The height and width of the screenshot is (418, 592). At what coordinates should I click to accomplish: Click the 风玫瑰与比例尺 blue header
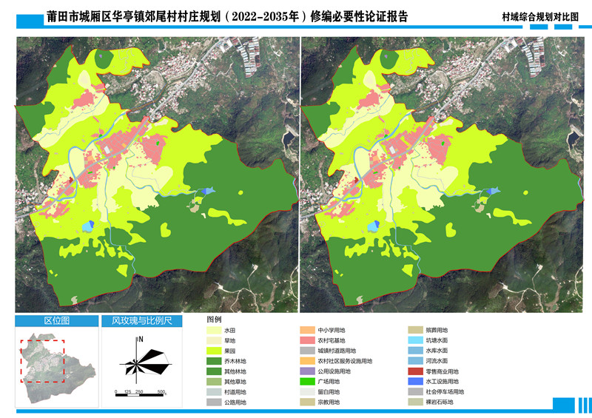point(141,321)
